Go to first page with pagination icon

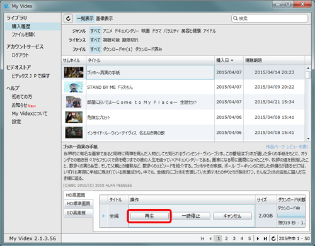pos(202,238)
